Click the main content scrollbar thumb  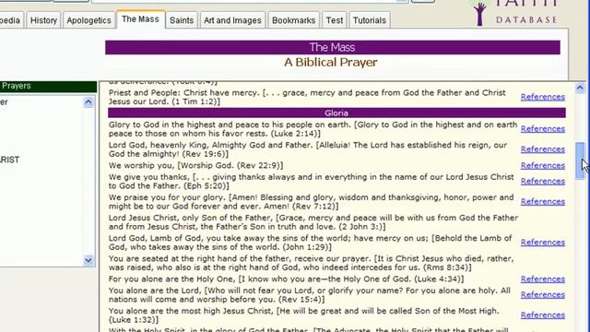click(x=580, y=160)
